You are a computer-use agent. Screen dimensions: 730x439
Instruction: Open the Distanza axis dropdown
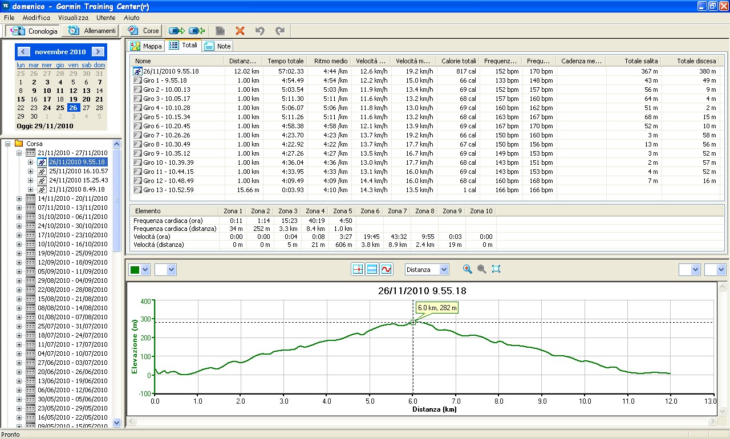[444, 269]
